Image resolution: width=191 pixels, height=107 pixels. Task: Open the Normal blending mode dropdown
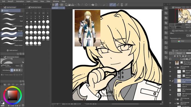point(180,53)
